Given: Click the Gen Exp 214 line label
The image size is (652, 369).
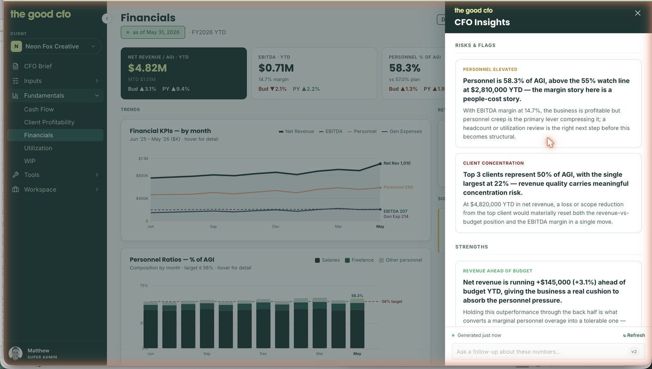Looking at the screenshot, I should click(x=396, y=216).
